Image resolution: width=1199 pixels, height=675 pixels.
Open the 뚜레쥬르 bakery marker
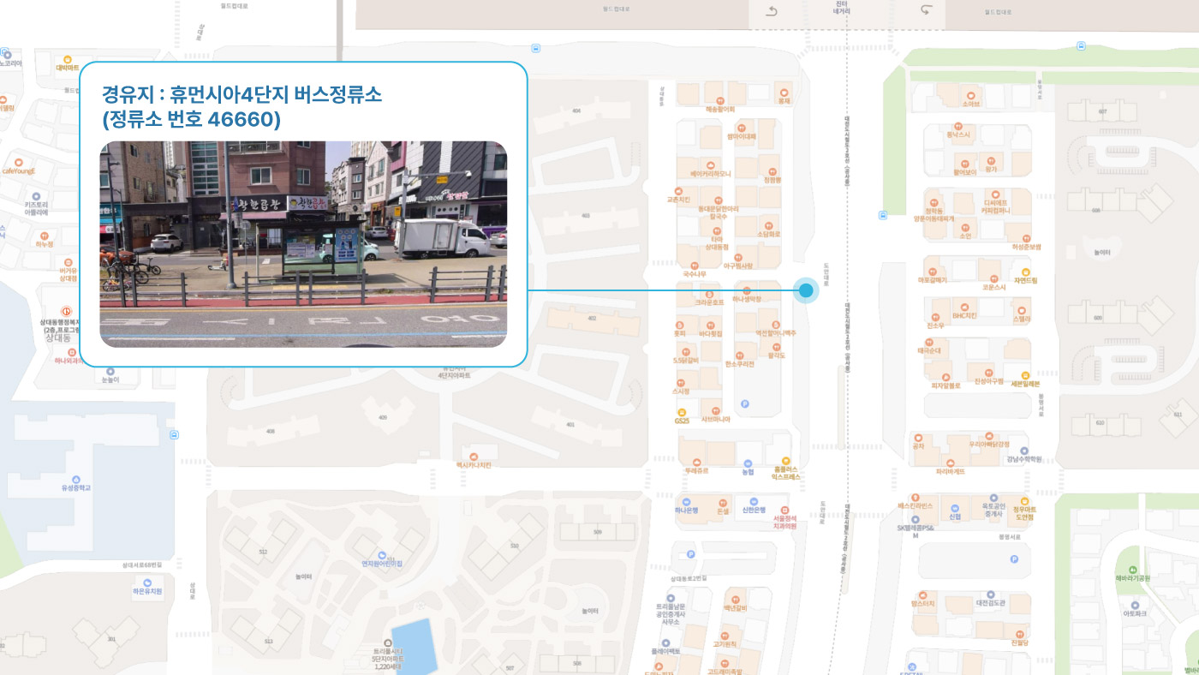(x=695, y=461)
